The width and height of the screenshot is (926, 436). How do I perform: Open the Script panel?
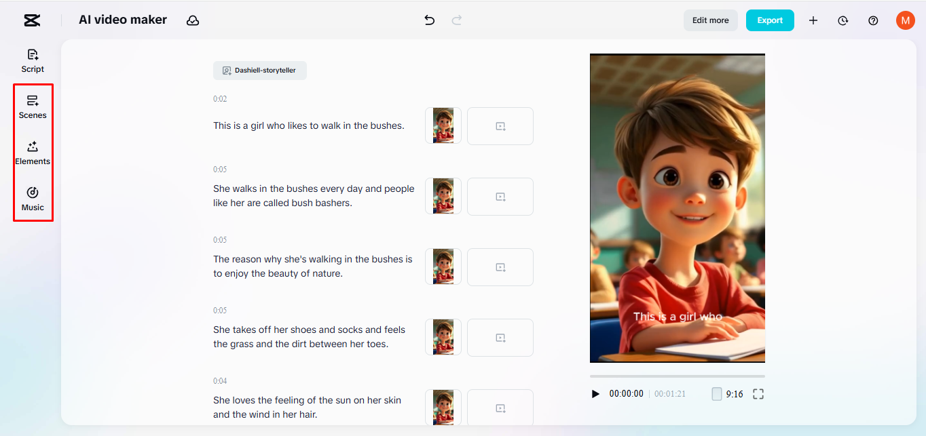[x=32, y=60]
